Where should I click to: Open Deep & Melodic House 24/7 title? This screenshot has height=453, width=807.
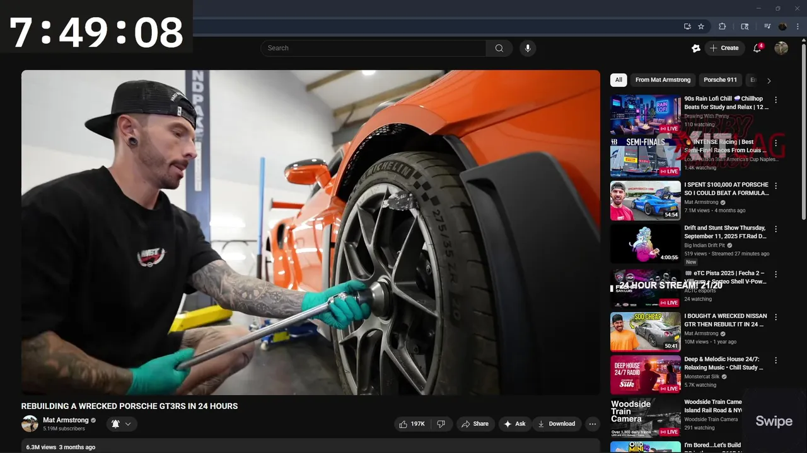click(x=724, y=364)
